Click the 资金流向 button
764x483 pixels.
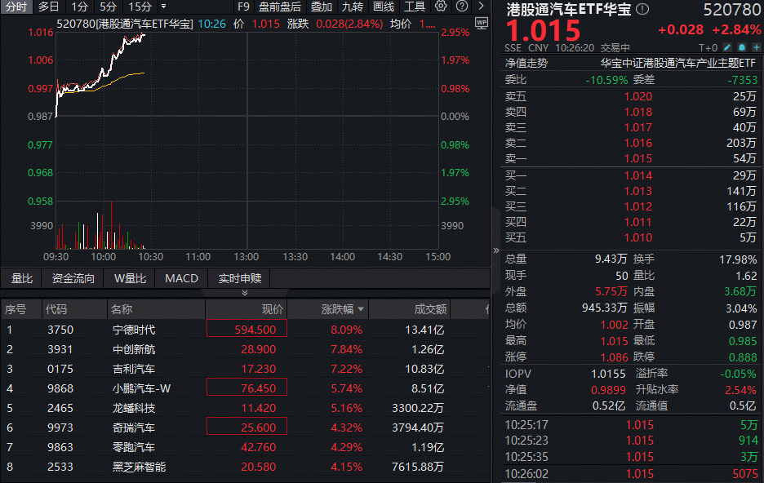(73, 278)
